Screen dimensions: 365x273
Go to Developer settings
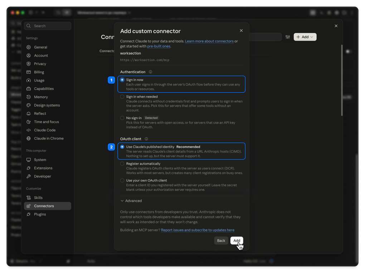point(48,176)
